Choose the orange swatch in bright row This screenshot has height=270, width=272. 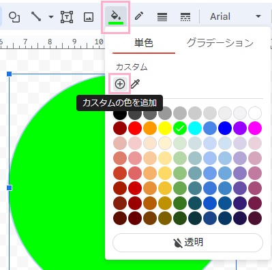150,128
